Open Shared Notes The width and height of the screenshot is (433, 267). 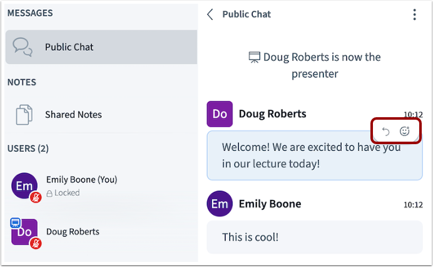[101, 115]
